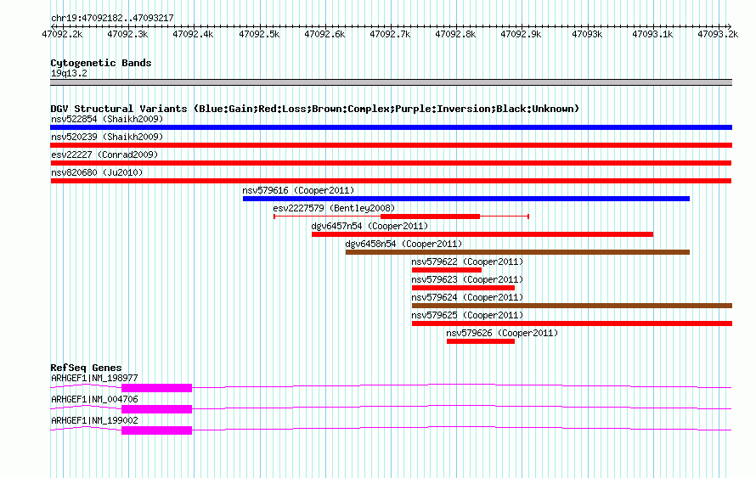Click the 47092.5k ruler label

tap(259, 34)
